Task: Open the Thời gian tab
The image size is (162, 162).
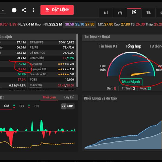Action: pos(49,97)
